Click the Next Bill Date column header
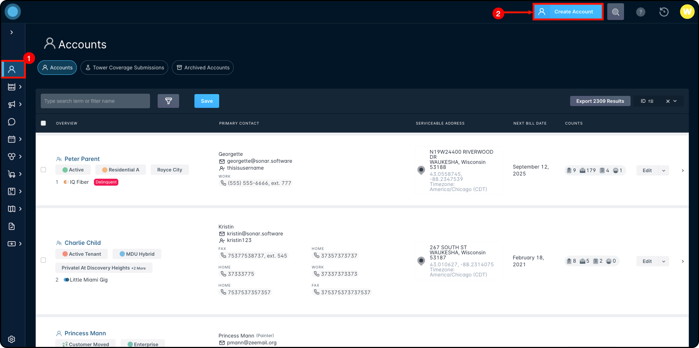The height and width of the screenshot is (348, 699). click(530, 123)
